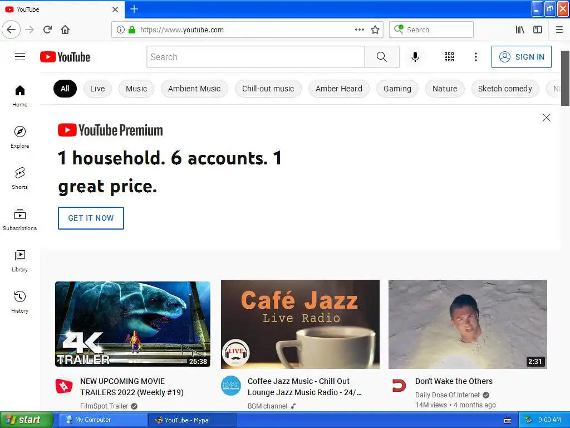Reload the page with the refresh icon
The height and width of the screenshot is (428, 570).
[x=47, y=30]
